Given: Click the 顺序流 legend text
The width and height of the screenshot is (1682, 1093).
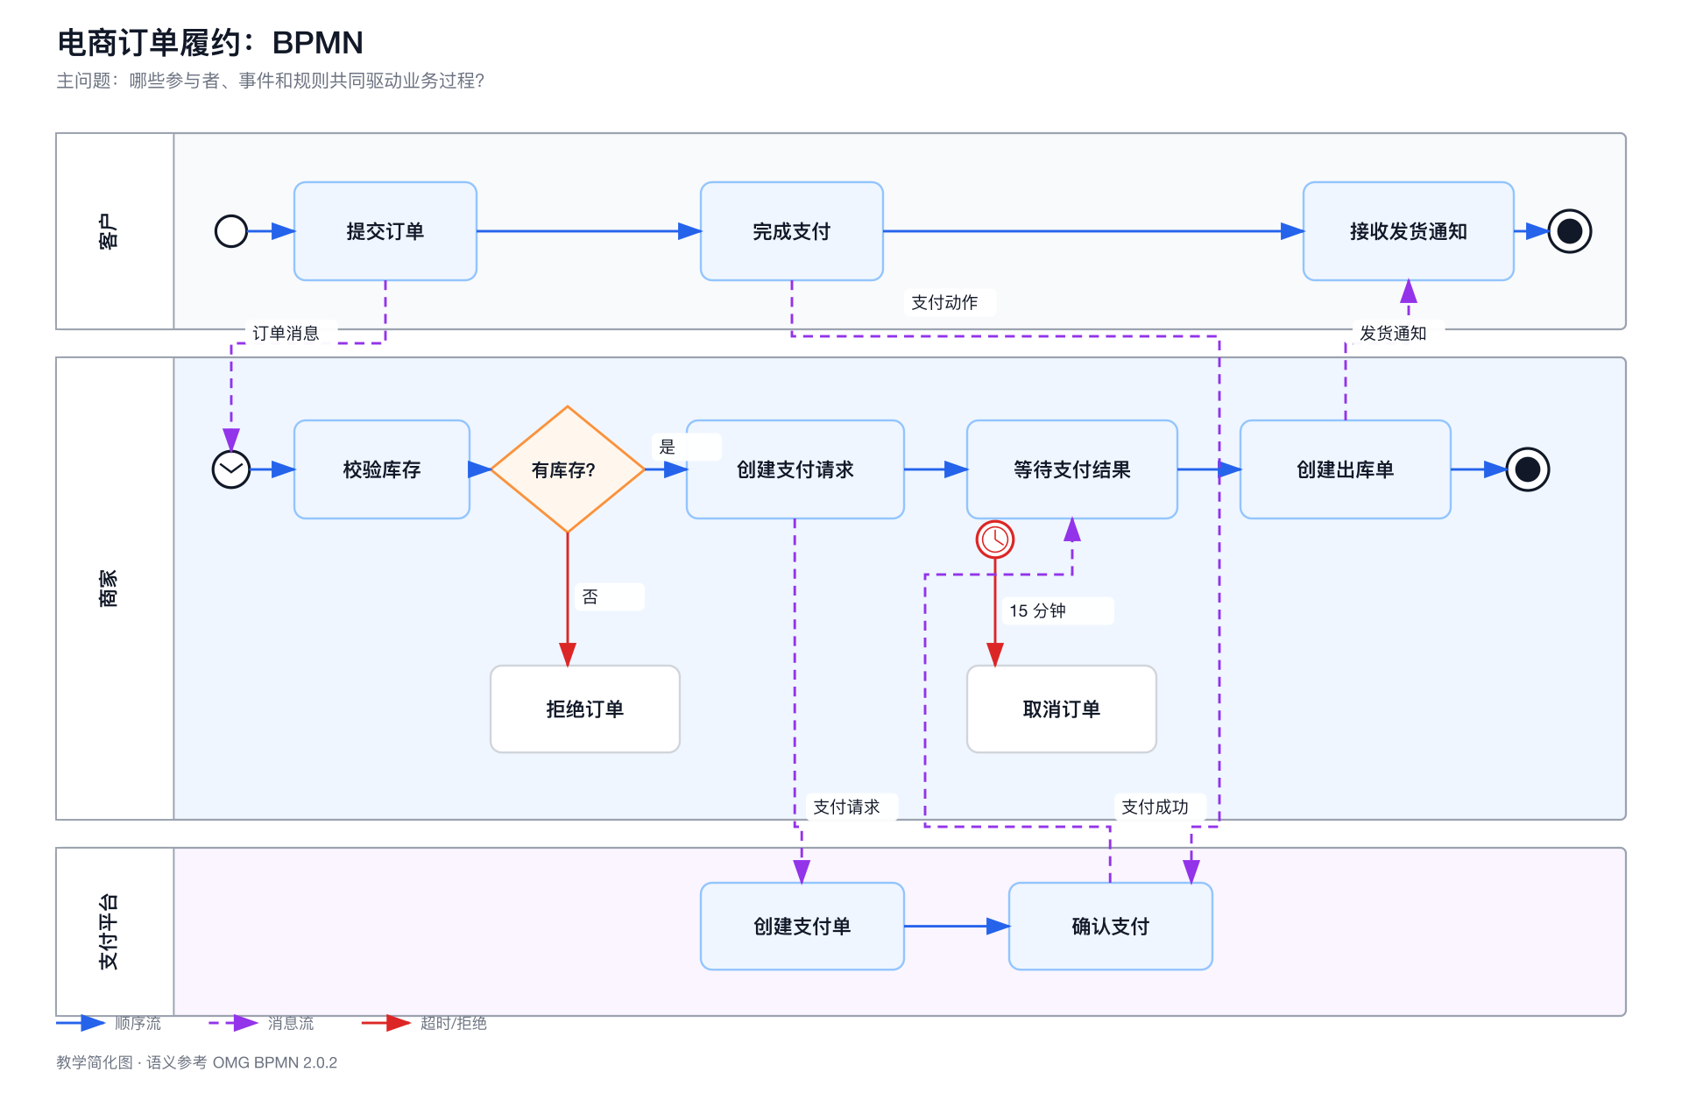Looking at the screenshot, I should pyautogui.click(x=138, y=1023).
